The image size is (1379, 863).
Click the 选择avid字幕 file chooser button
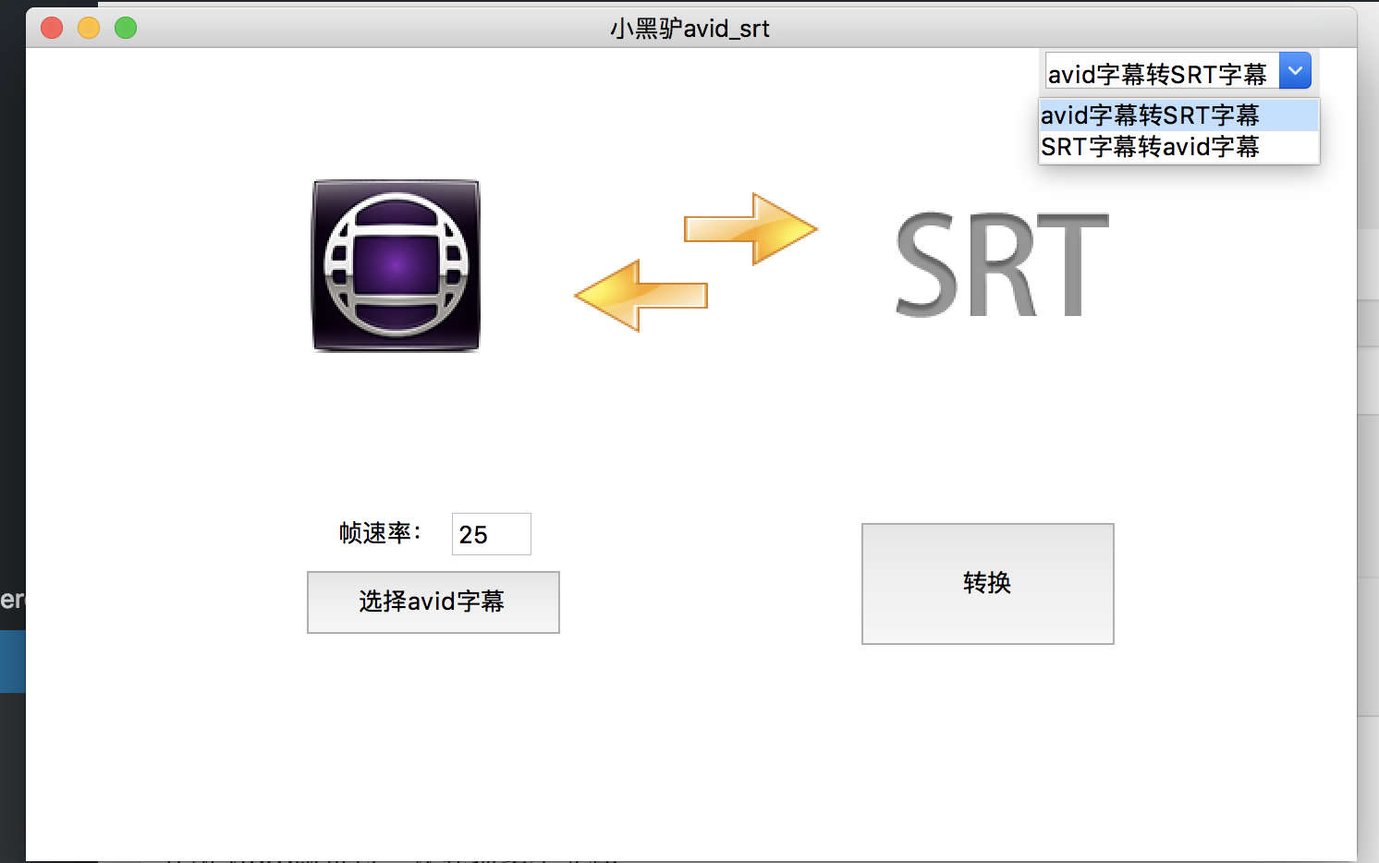click(x=433, y=602)
